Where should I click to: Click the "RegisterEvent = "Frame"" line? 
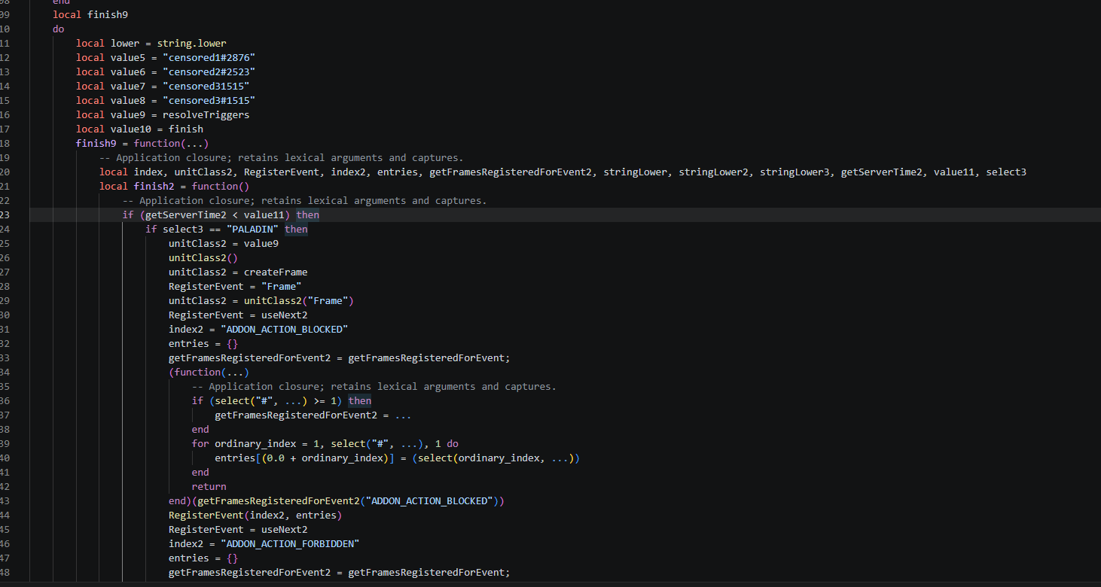point(235,286)
